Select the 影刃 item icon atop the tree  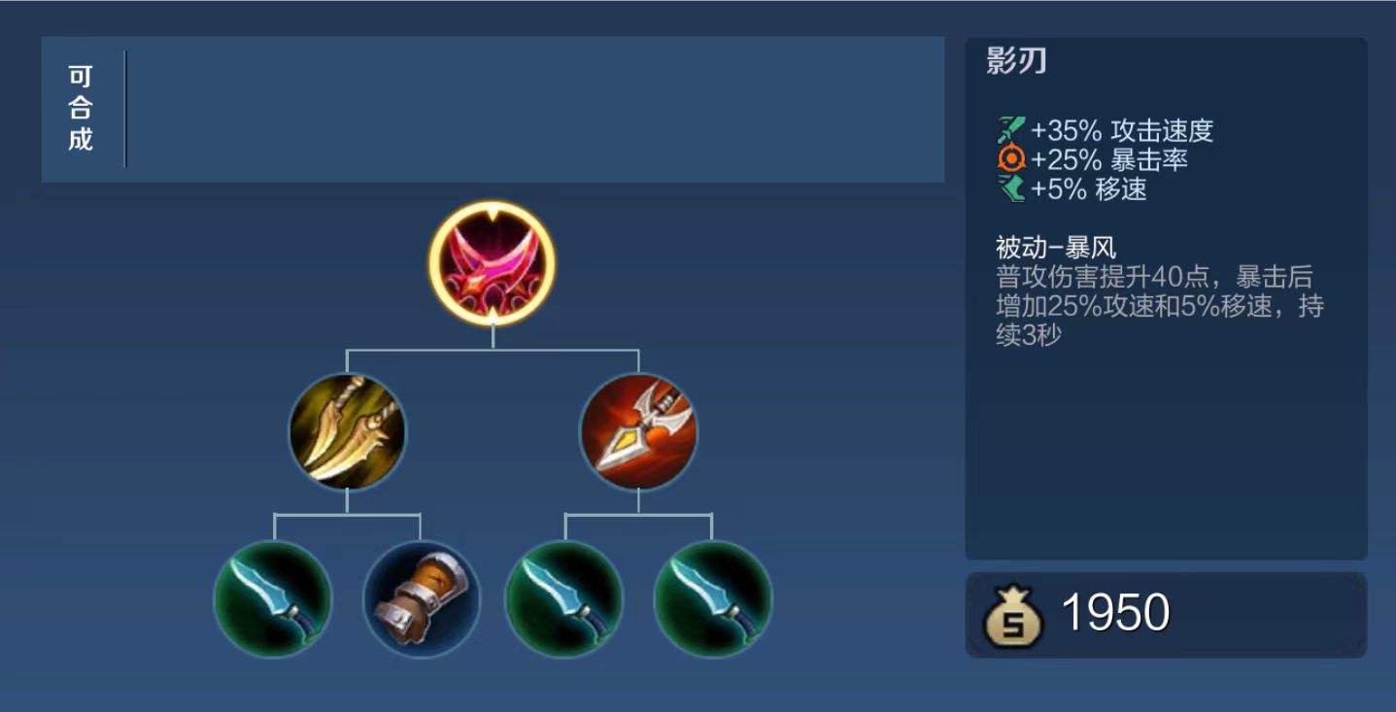(x=493, y=263)
